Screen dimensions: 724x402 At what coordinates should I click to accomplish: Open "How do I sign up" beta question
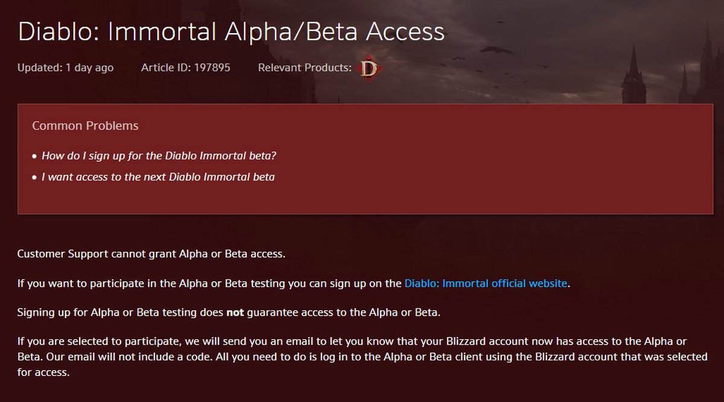[159, 156]
